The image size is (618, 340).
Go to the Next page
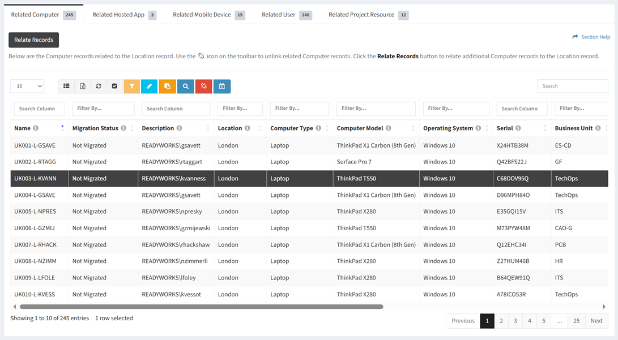click(596, 321)
